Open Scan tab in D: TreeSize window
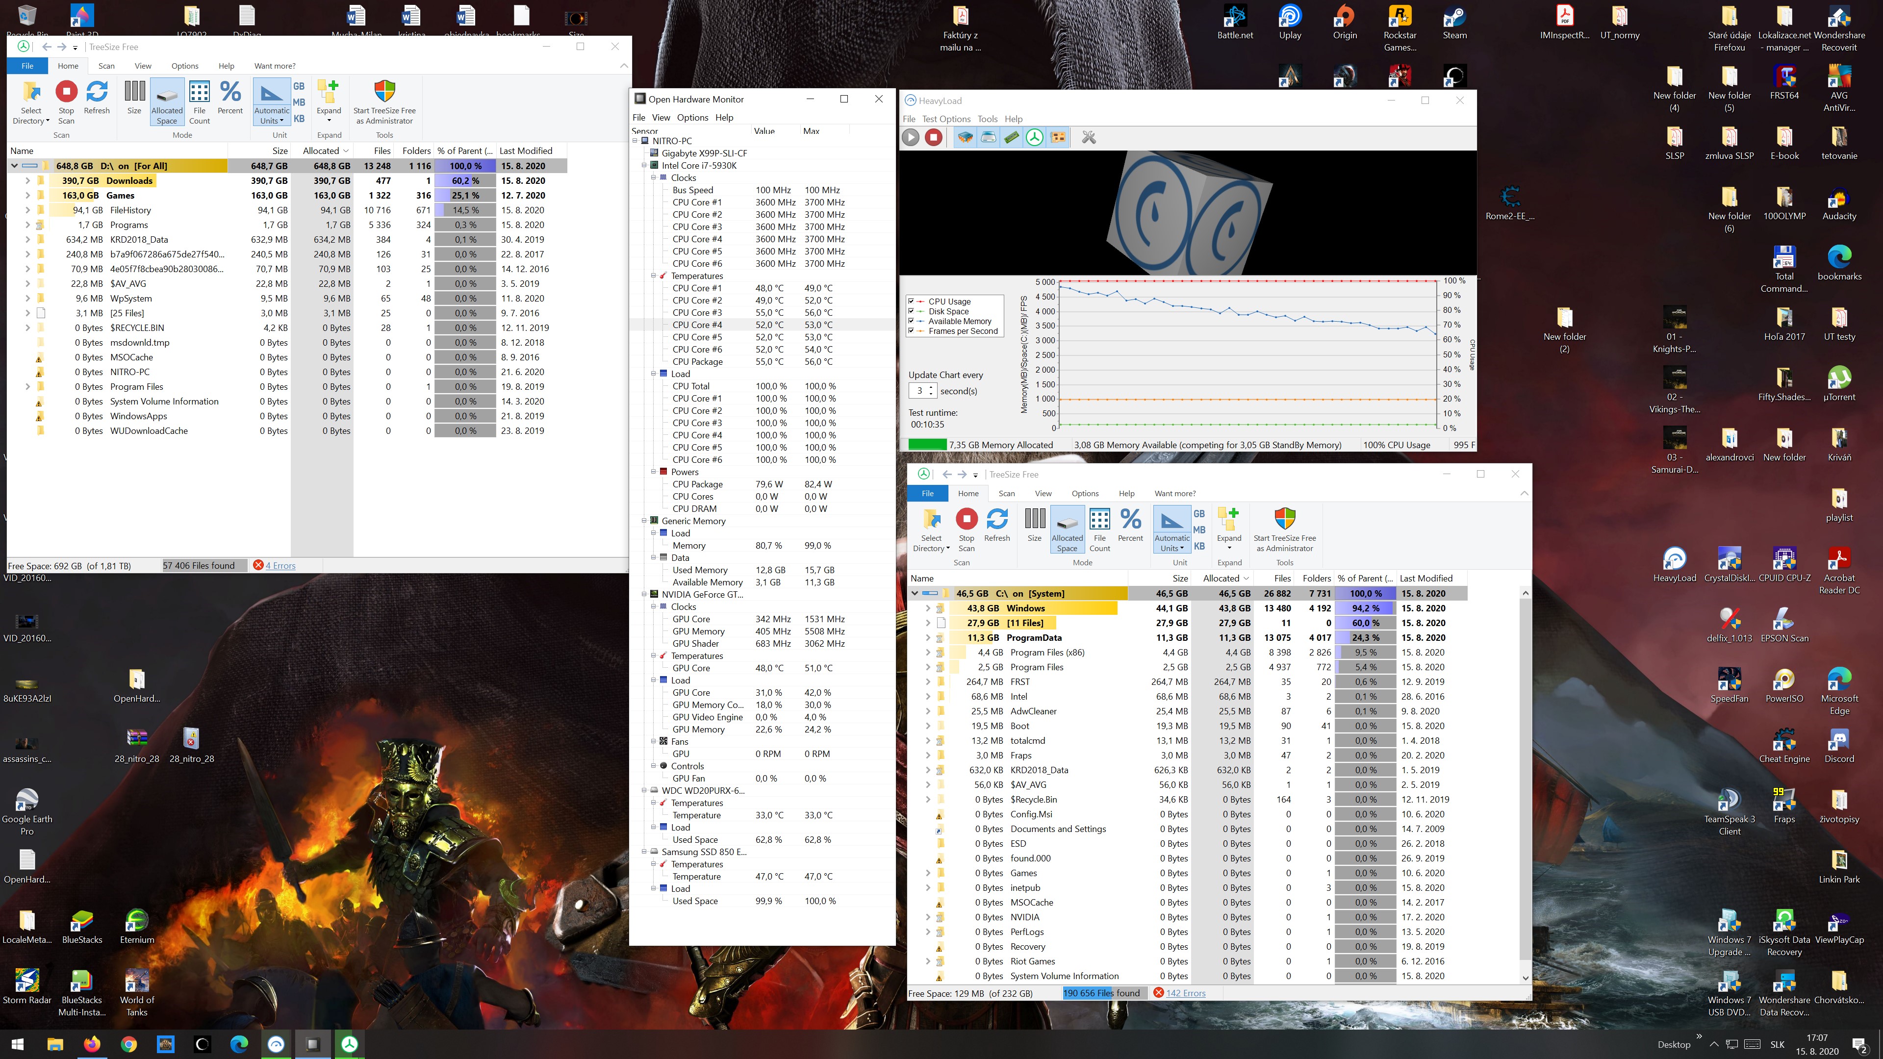 pyautogui.click(x=106, y=66)
